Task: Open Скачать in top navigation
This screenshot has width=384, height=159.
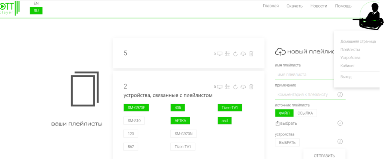Action: [x=295, y=6]
